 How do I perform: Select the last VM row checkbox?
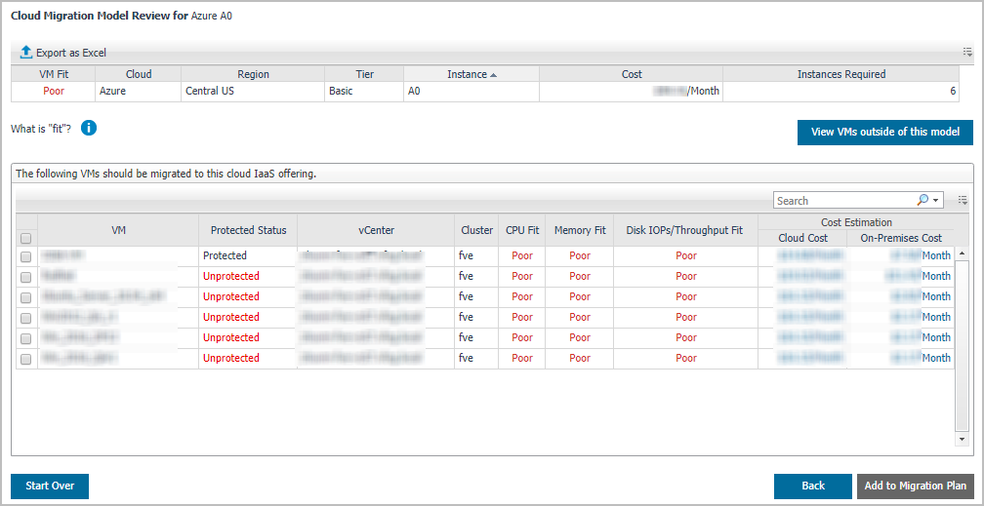pyautogui.click(x=26, y=359)
